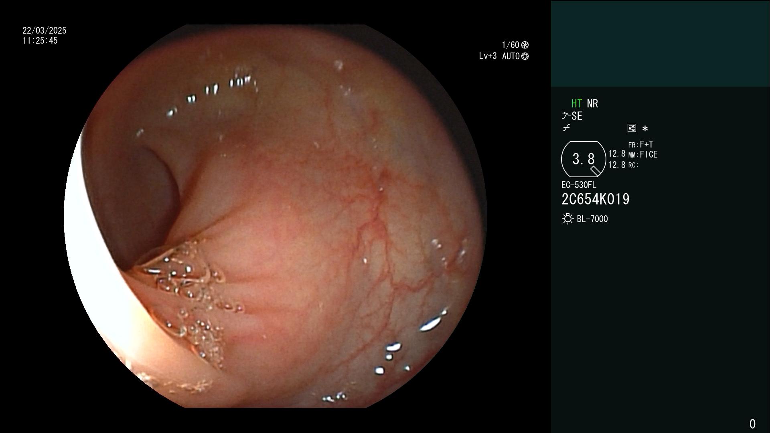Viewport: 770px width, 433px height.
Task: Click the lower 12.8 value
Action: (x=617, y=165)
